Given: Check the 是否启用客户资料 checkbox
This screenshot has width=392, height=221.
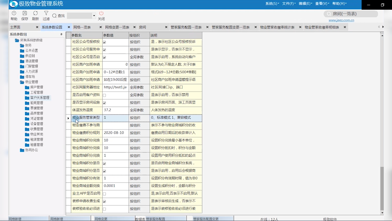Looking at the screenshot, I should pos(104,95).
